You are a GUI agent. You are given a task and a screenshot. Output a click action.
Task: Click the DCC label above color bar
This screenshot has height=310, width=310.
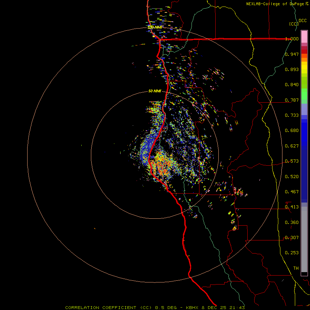tap(303, 21)
